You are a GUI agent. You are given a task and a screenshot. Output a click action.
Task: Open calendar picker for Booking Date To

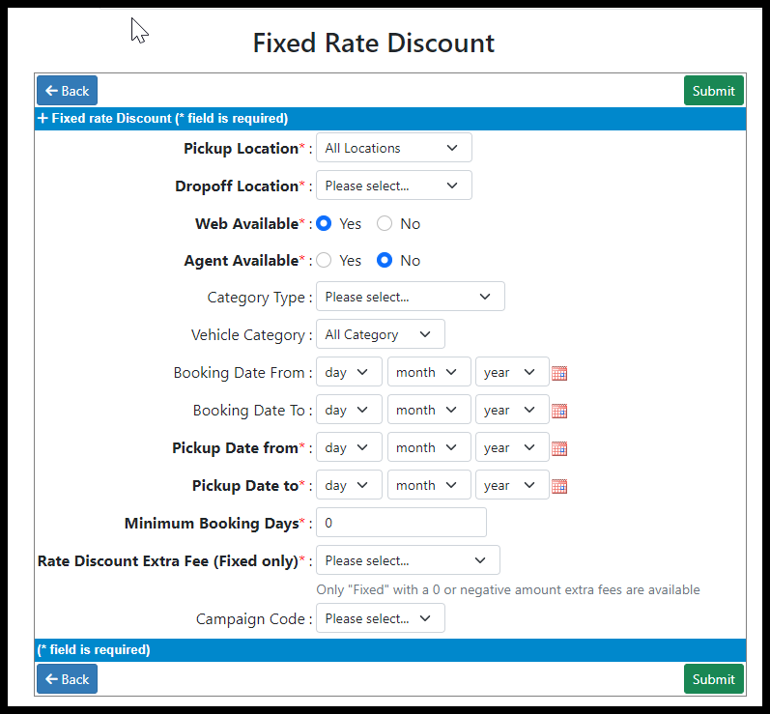[559, 411]
